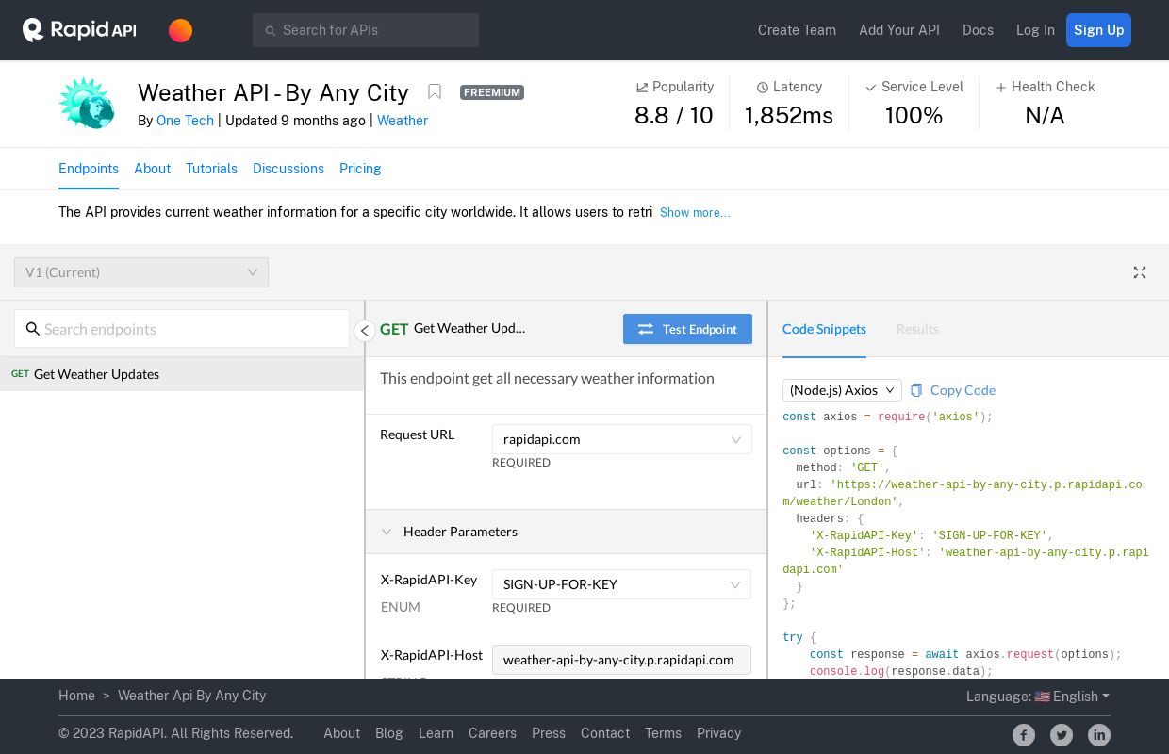Open the footer Careers link
The height and width of the screenshot is (754, 1169).
tap(492, 733)
